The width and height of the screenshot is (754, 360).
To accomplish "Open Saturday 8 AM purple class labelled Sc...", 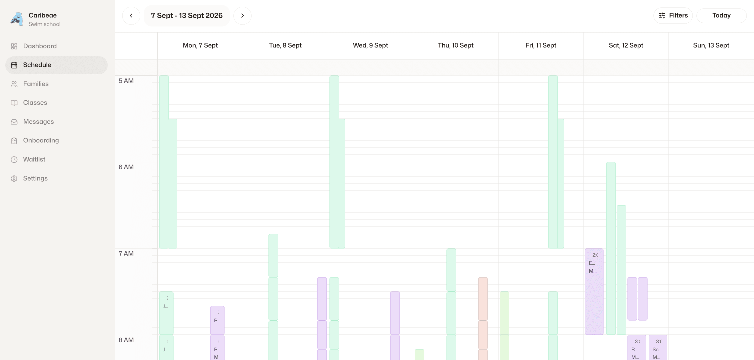I will [658, 348].
